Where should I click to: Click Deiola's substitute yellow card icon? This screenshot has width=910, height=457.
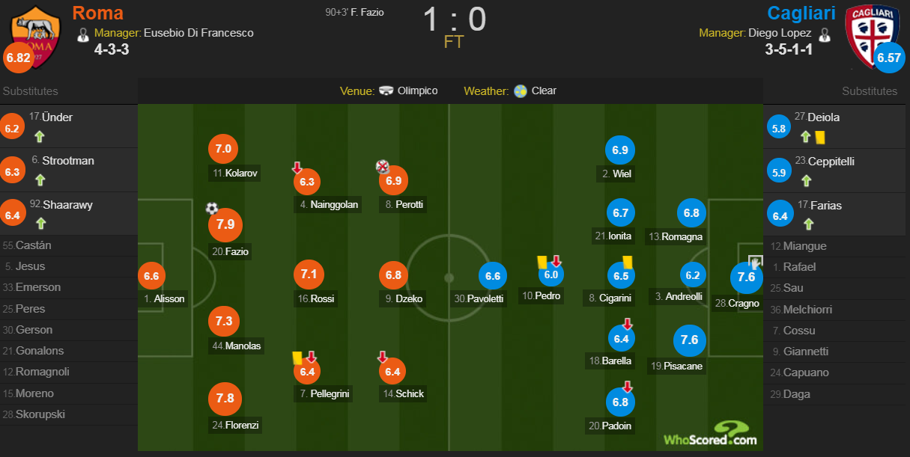pos(819,138)
